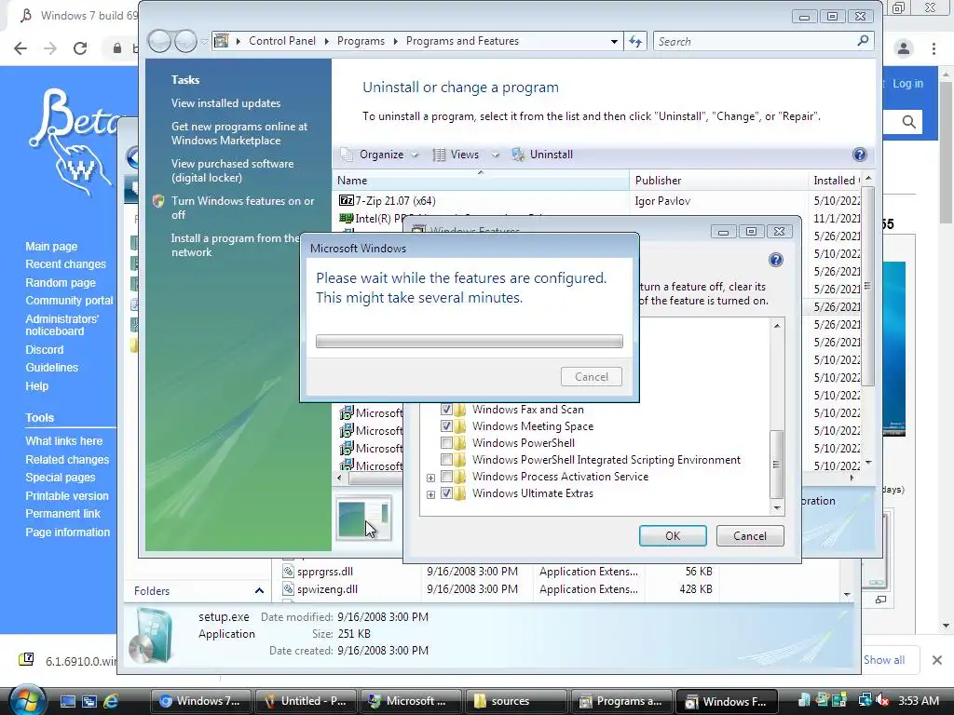Click the help icon in Programs toolbar
This screenshot has height=715, width=954.
[x=859, y=155]
